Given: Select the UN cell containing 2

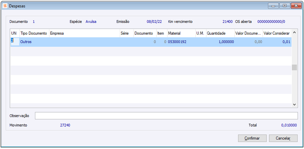Looking at the screenshot, I should pos(15,42).
